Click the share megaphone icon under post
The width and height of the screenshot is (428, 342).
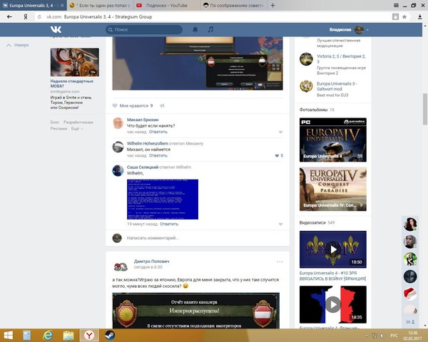coord(162,105)
